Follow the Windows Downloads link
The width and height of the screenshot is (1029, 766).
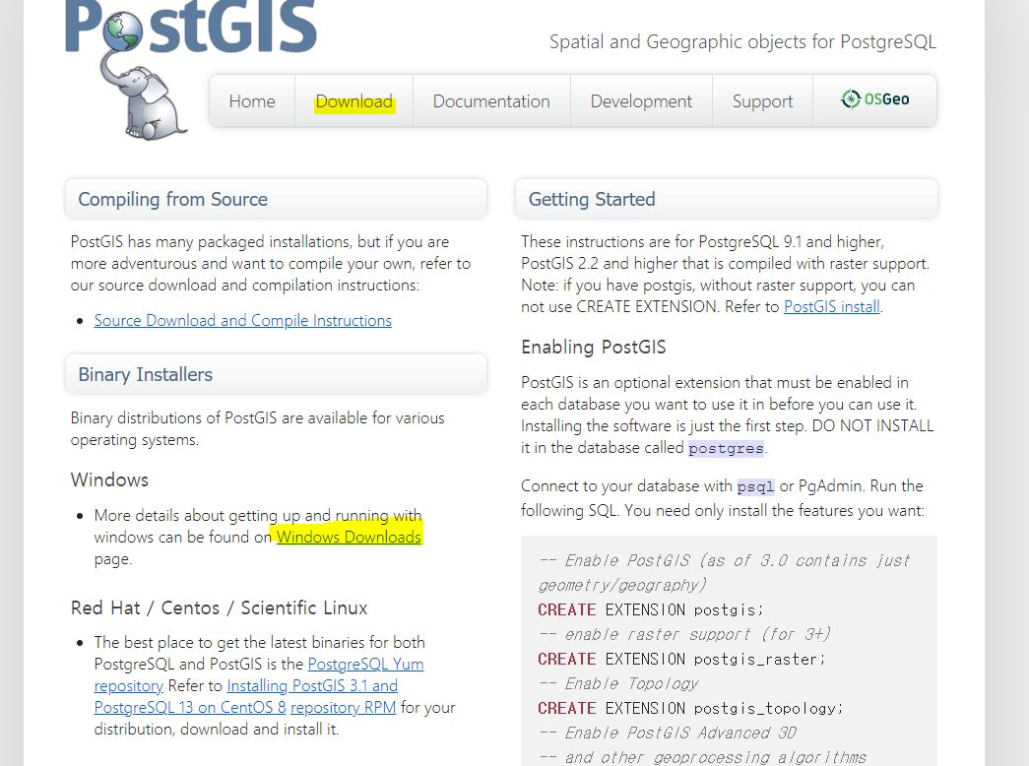click(349, 537)
